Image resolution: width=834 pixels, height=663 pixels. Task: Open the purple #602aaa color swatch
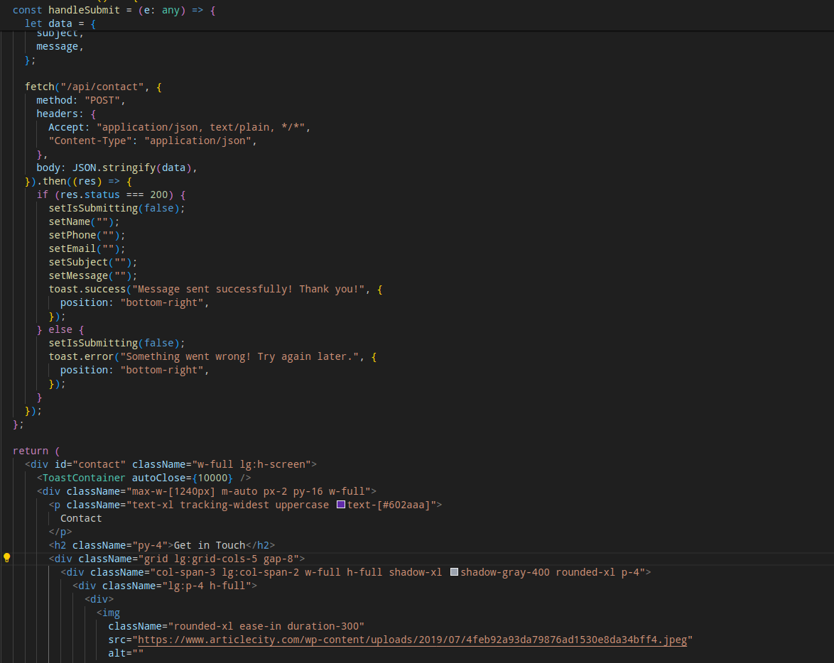341,505
